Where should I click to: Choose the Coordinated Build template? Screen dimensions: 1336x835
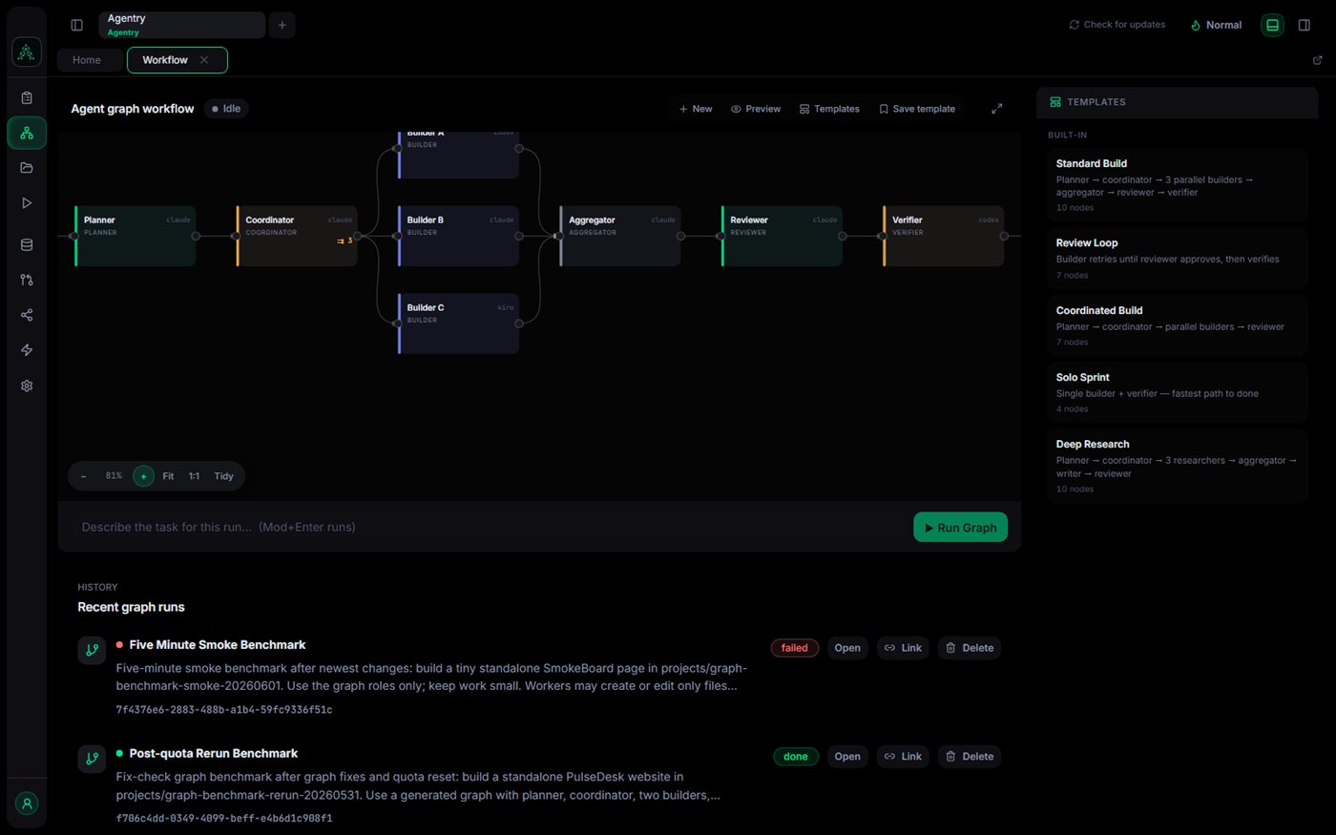pos(1177,325)
